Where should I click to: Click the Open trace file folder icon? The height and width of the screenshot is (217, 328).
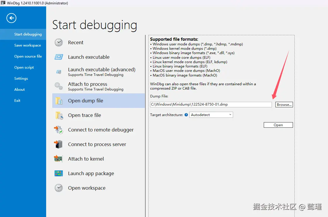pyautogui.click(x=59, y=115)
